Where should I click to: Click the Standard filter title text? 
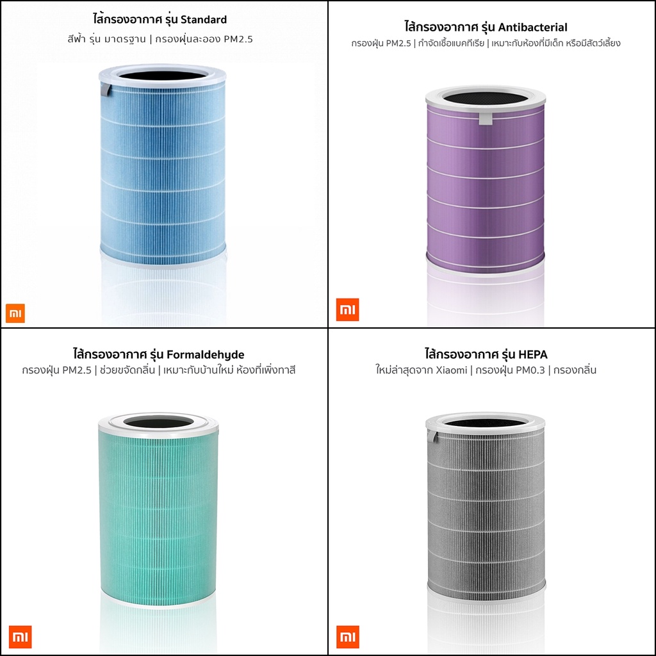click(160, 19)
